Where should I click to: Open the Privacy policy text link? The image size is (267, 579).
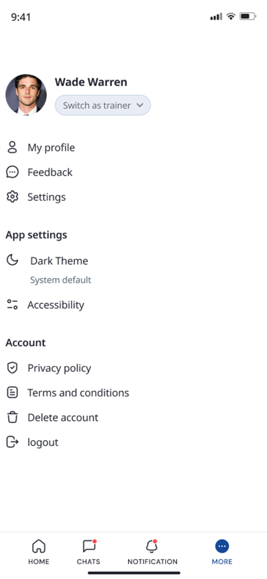click(x=59, y=368)
